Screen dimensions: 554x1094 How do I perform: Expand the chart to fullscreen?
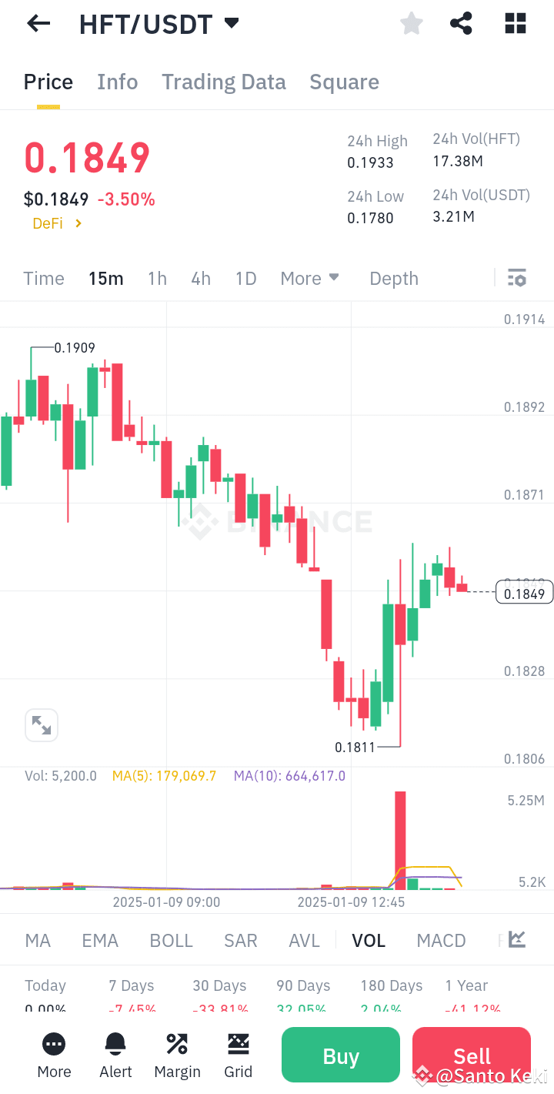click(x=42, y=724)
